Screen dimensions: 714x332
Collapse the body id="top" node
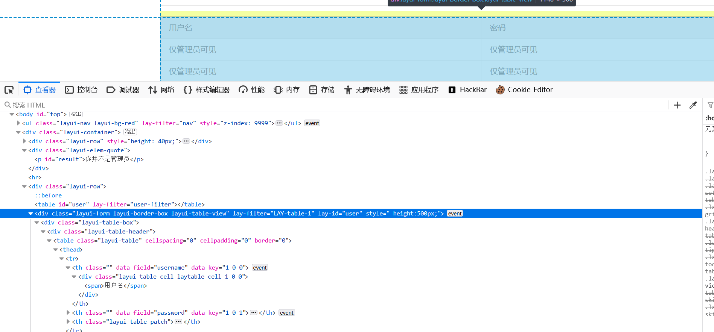click(12, 114)
